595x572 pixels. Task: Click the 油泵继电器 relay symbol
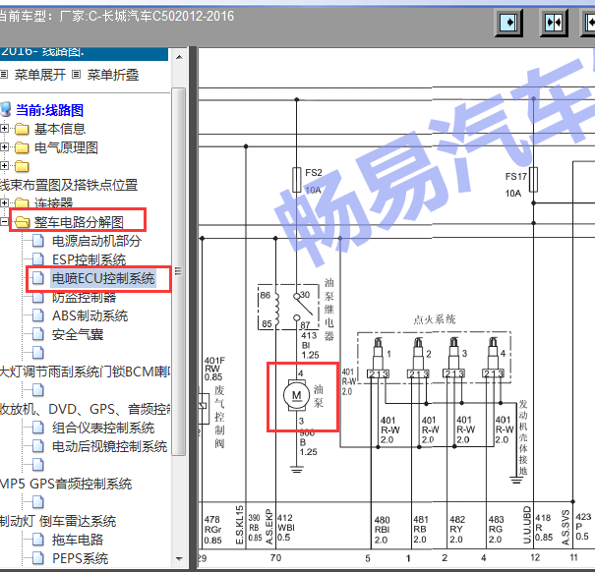pos(288,307)
